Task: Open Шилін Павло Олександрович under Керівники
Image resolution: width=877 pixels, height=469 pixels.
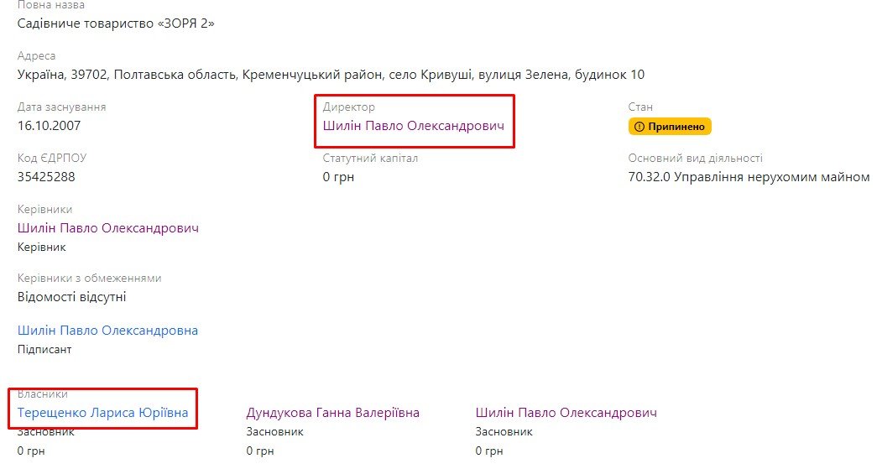Action: pyautogui.click(x=108, y=228)
